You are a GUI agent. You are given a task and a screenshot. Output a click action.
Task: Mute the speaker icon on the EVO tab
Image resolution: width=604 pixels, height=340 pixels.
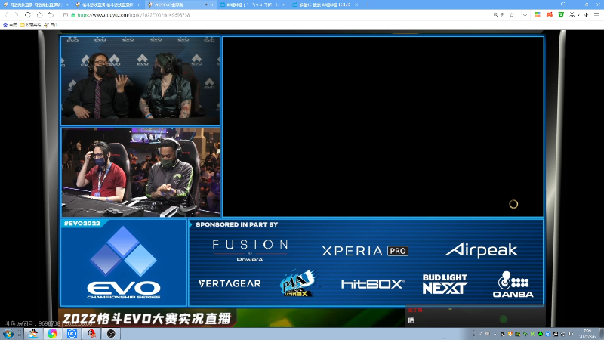coord(206,5)
